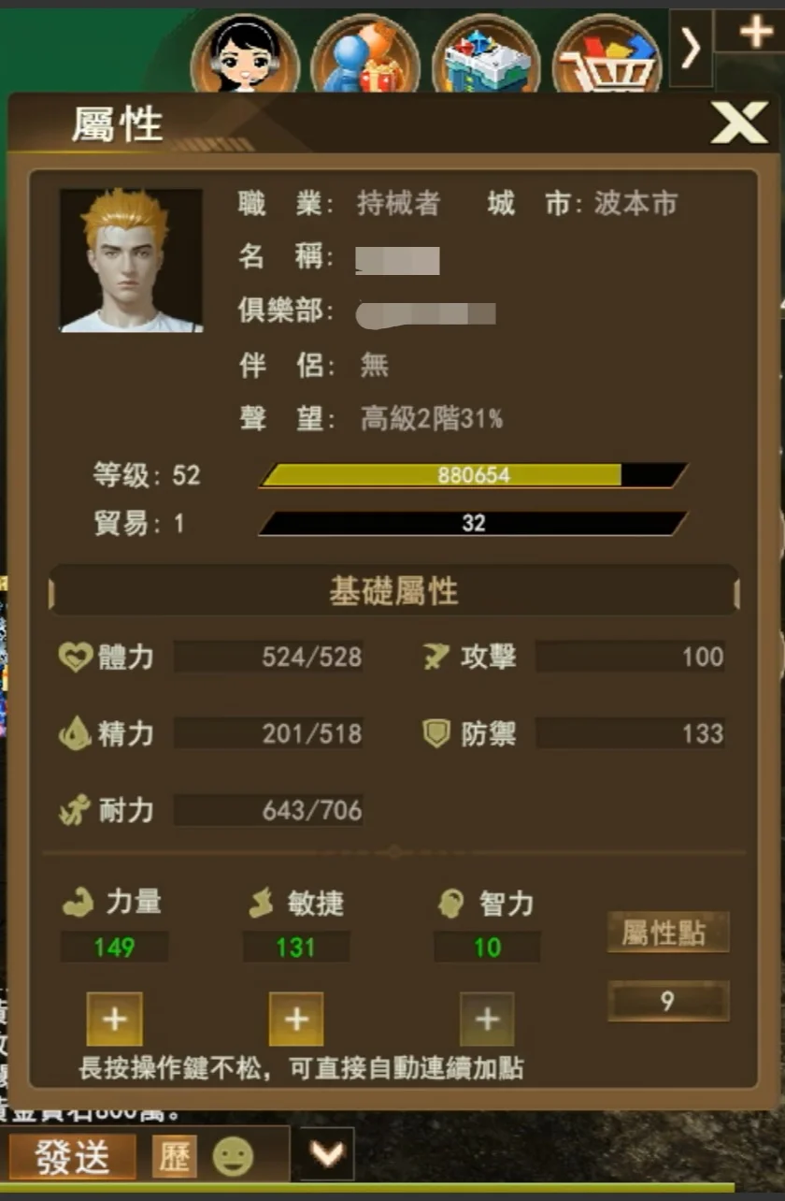Click the 屬性點 attribute points button

click(667, 933)
